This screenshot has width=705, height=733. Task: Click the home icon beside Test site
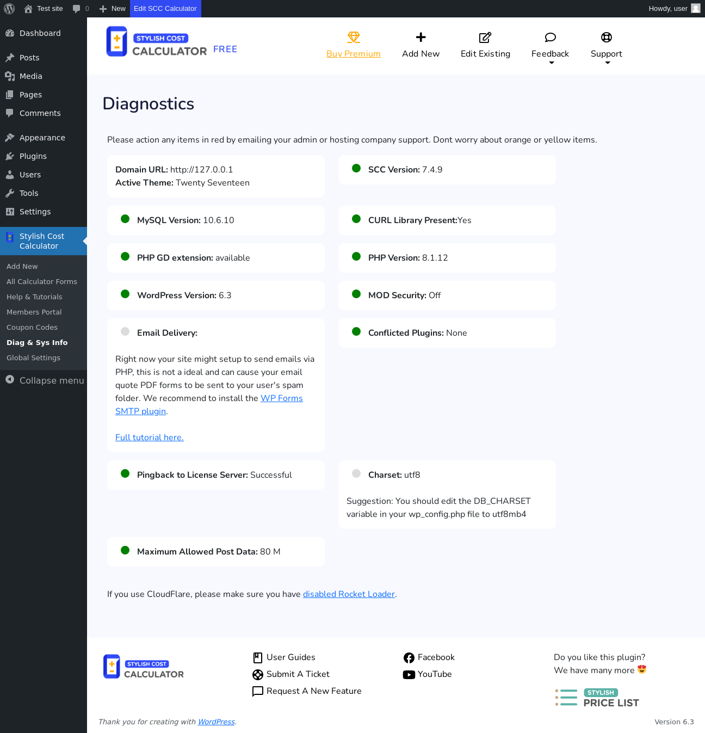point(28,9)
